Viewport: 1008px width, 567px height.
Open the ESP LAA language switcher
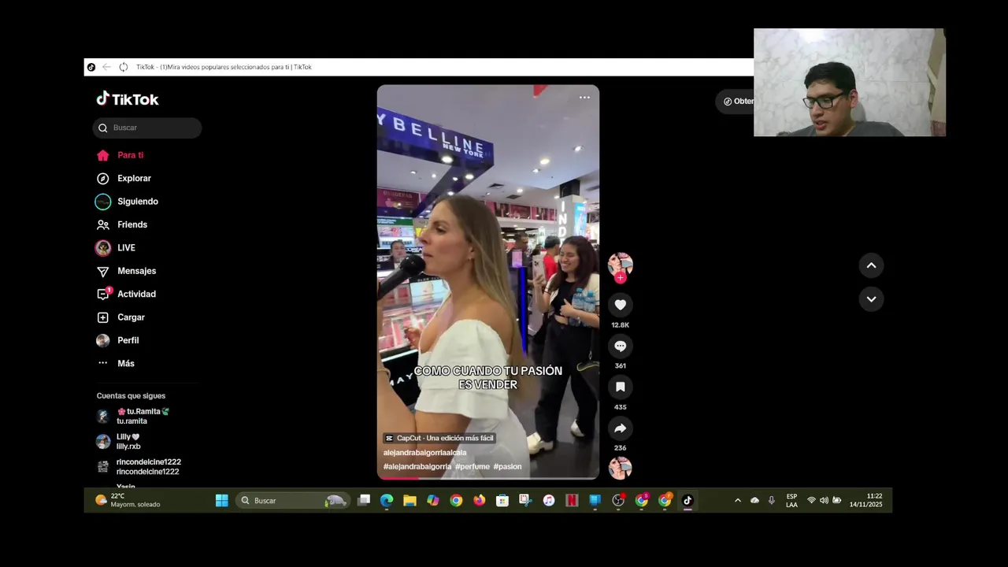[x=791, y=500]
